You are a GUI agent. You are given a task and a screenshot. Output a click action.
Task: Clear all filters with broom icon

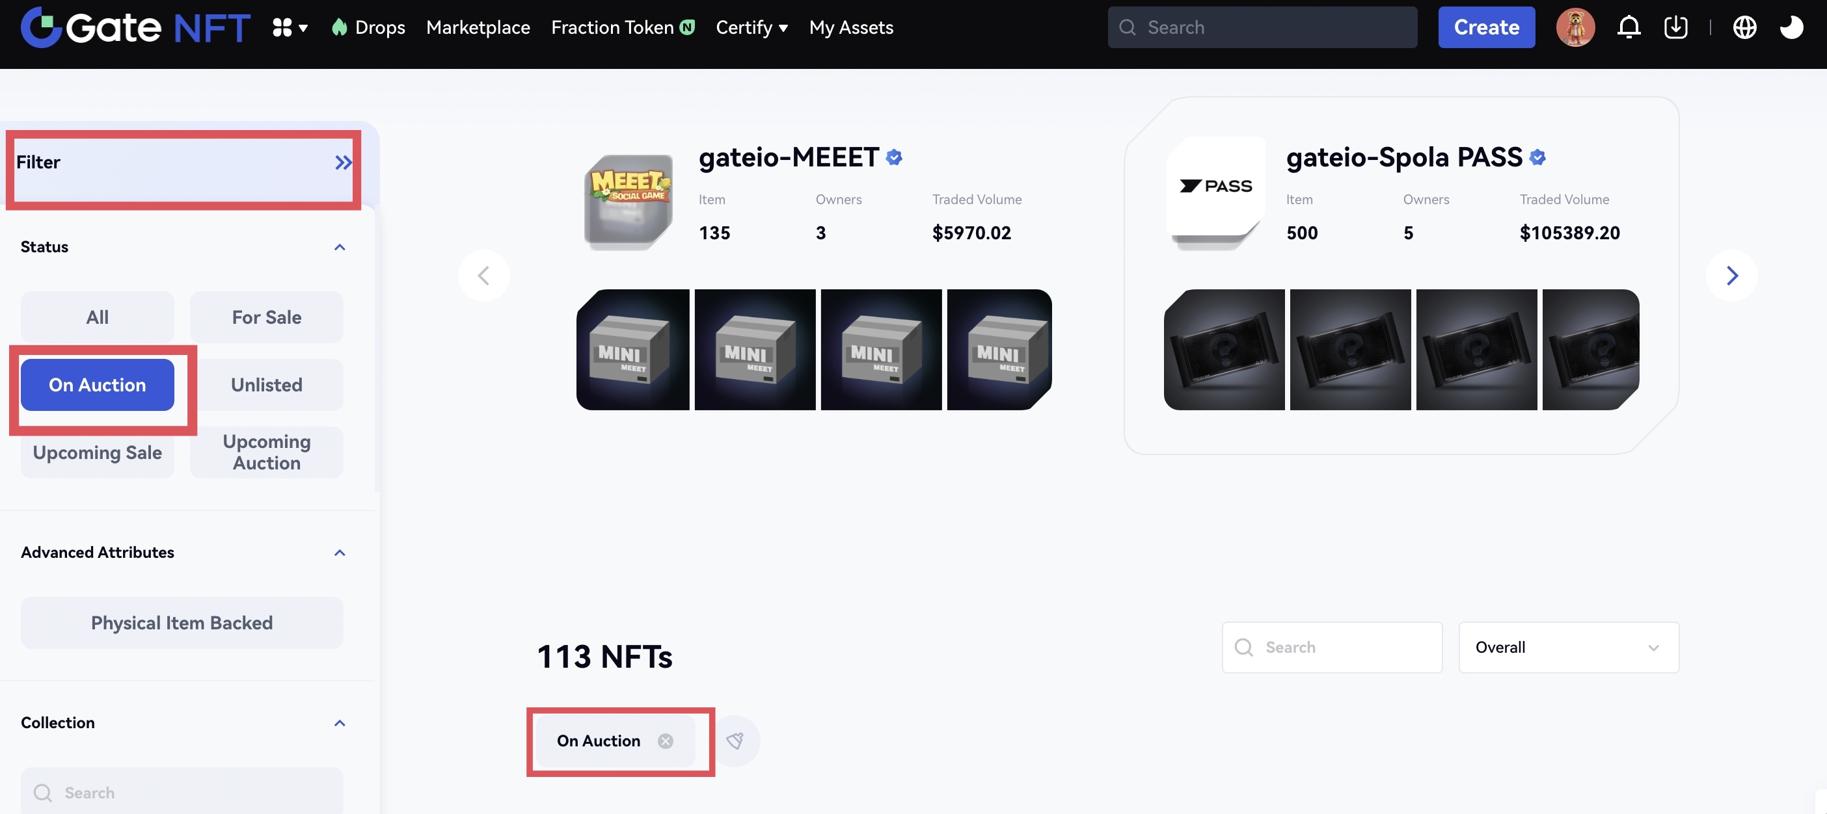click(735, 741)
